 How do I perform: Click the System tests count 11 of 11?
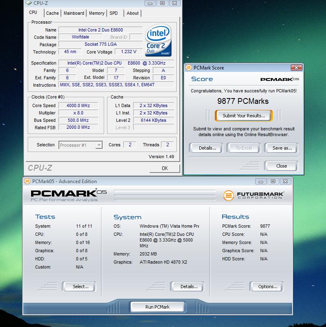click(84, 226)
